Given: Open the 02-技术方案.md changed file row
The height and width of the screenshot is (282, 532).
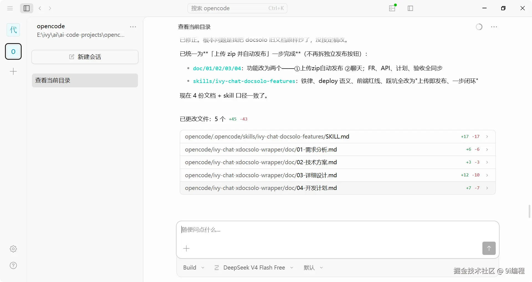Looking at the screenshot, I should coord(337,162).
